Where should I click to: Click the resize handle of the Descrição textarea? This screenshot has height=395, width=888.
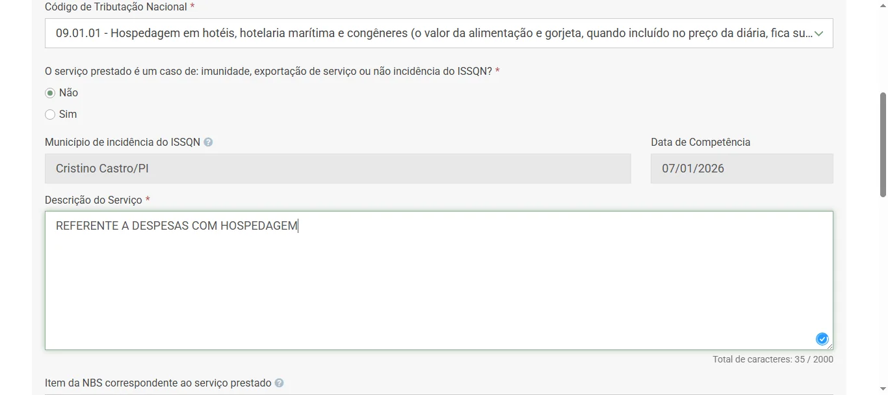[829, 347]
